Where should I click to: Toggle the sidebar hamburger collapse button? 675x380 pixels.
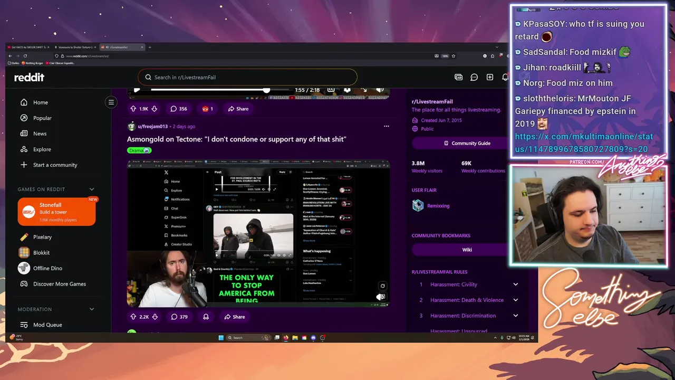click(x=111, y=102)
